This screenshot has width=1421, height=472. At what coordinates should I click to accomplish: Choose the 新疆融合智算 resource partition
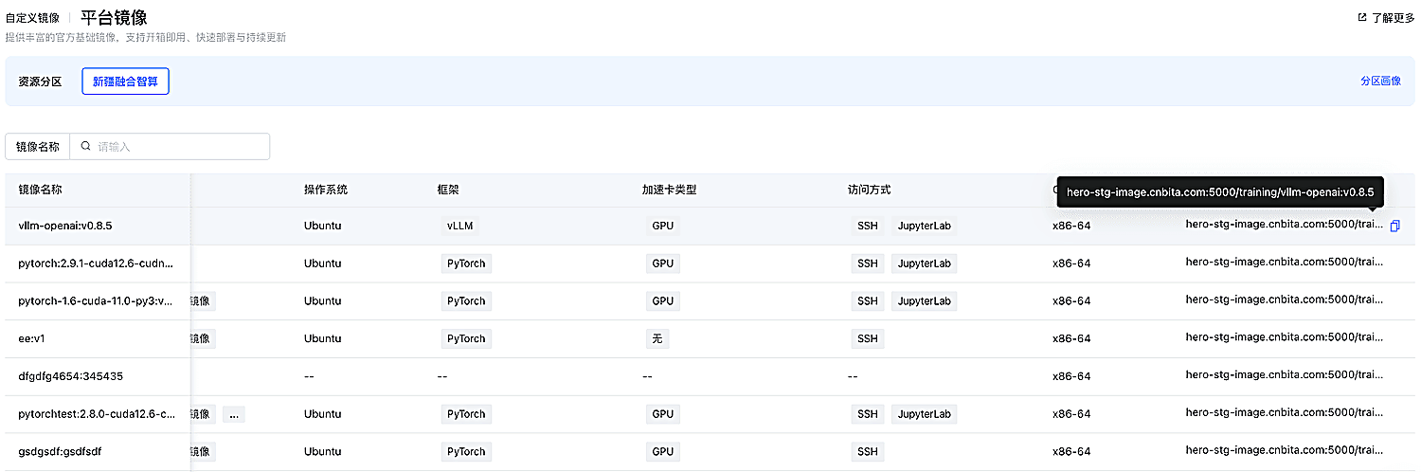coord(125,82)
